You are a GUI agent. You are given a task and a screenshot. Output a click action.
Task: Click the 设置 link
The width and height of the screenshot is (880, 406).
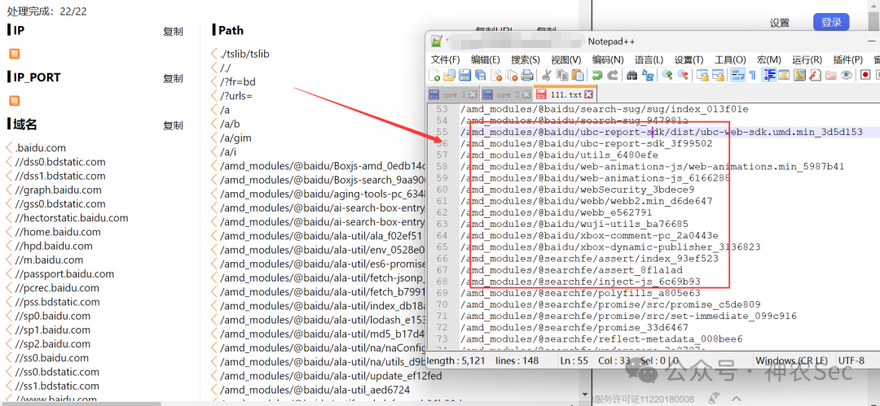tap(780, 23)
